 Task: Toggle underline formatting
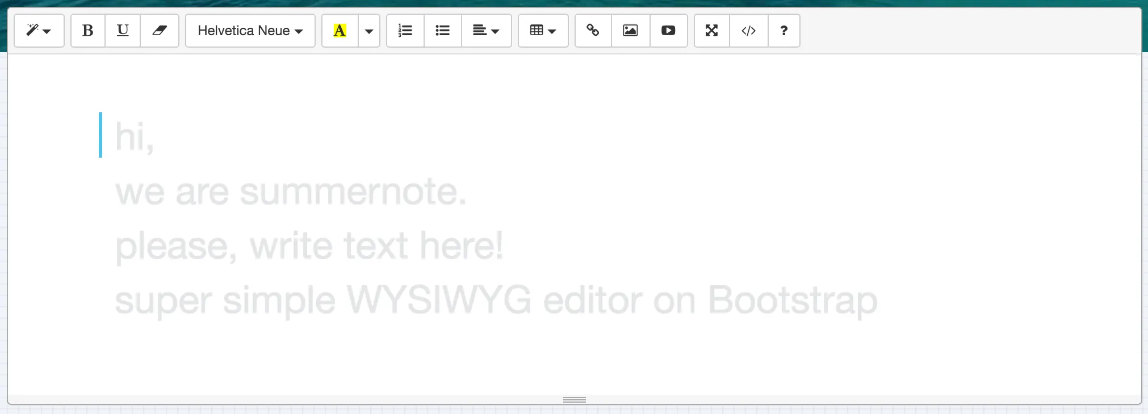[123, 31]
